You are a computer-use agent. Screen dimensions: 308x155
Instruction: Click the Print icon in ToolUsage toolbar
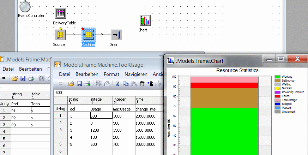(87, 84)
